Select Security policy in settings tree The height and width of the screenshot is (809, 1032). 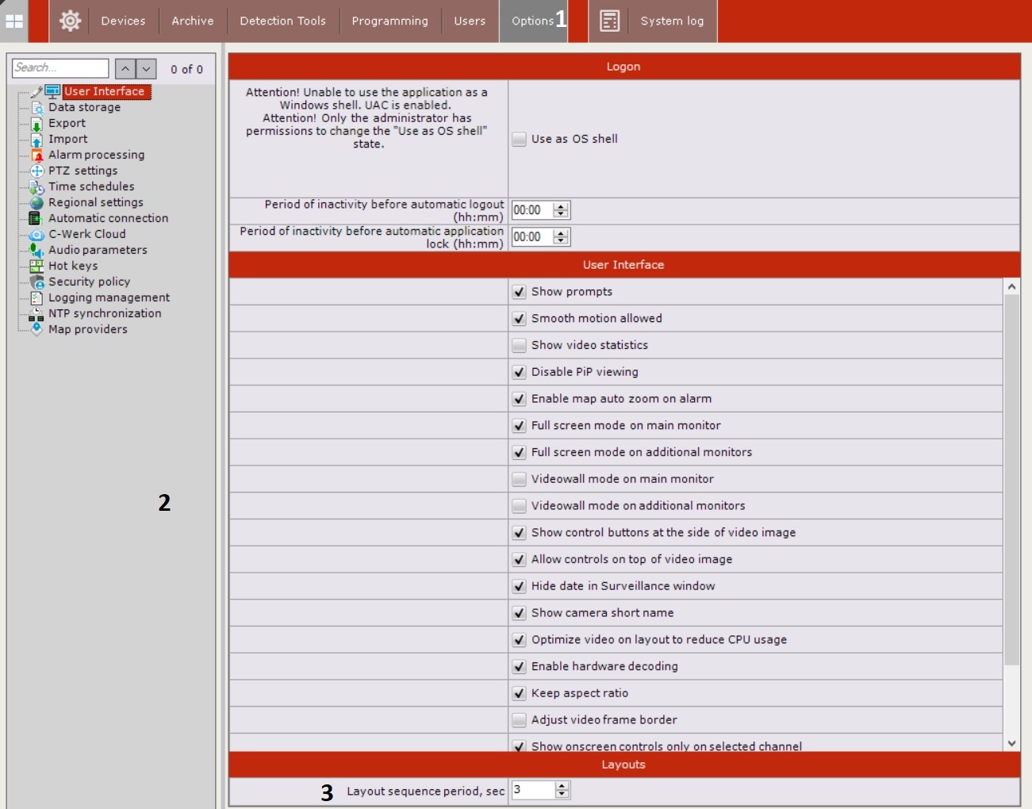pyautogui.click(x=89, y=282)
